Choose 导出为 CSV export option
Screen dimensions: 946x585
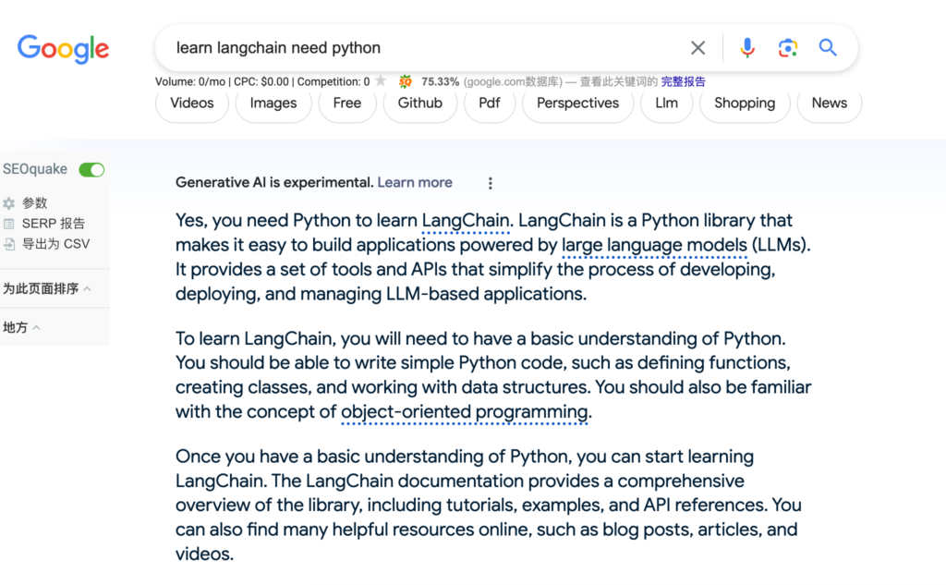pos(56,245)
